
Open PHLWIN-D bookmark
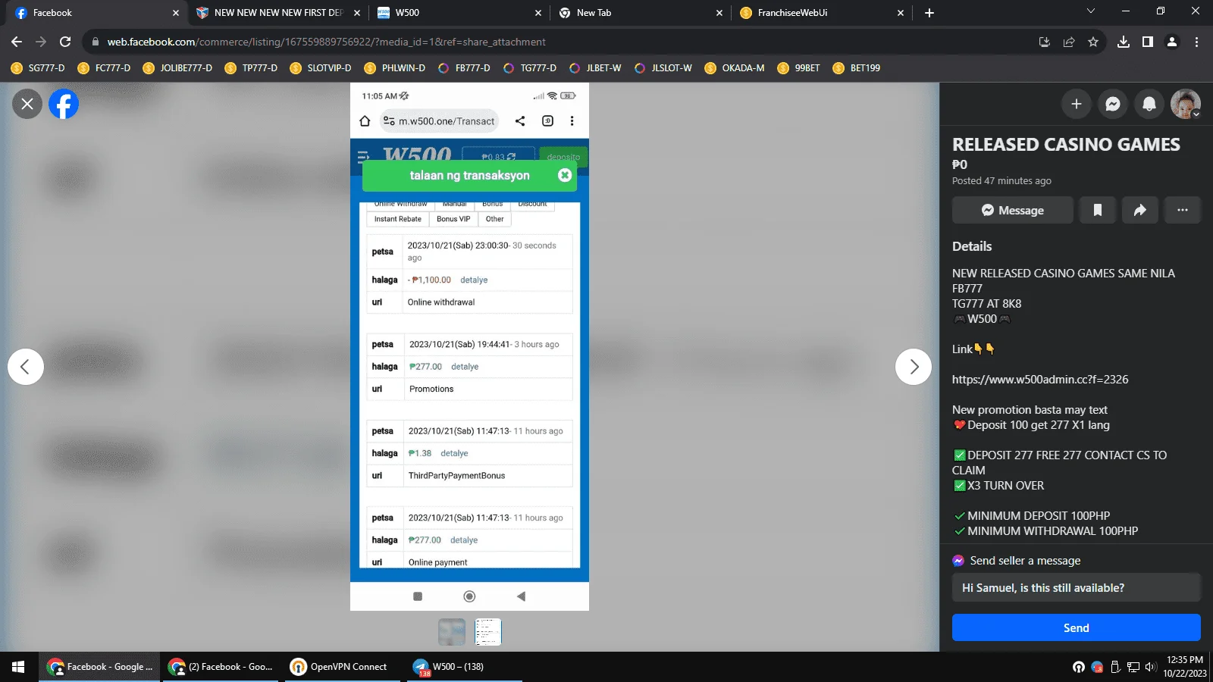(x=395, y=68)
